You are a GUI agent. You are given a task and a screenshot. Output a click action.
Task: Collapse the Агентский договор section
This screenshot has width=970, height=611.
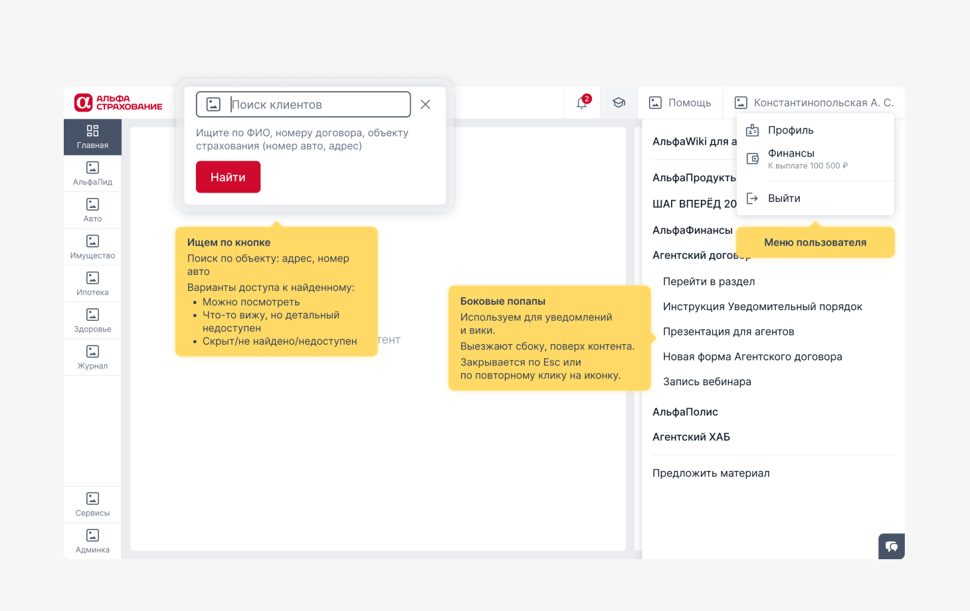(702, 255)
